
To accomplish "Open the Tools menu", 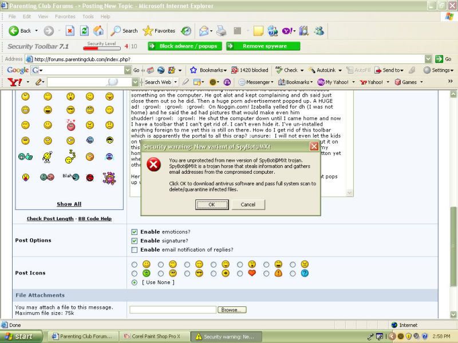I will point(88,17).
